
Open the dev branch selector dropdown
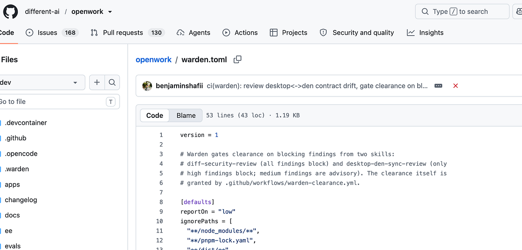point(42,82)
